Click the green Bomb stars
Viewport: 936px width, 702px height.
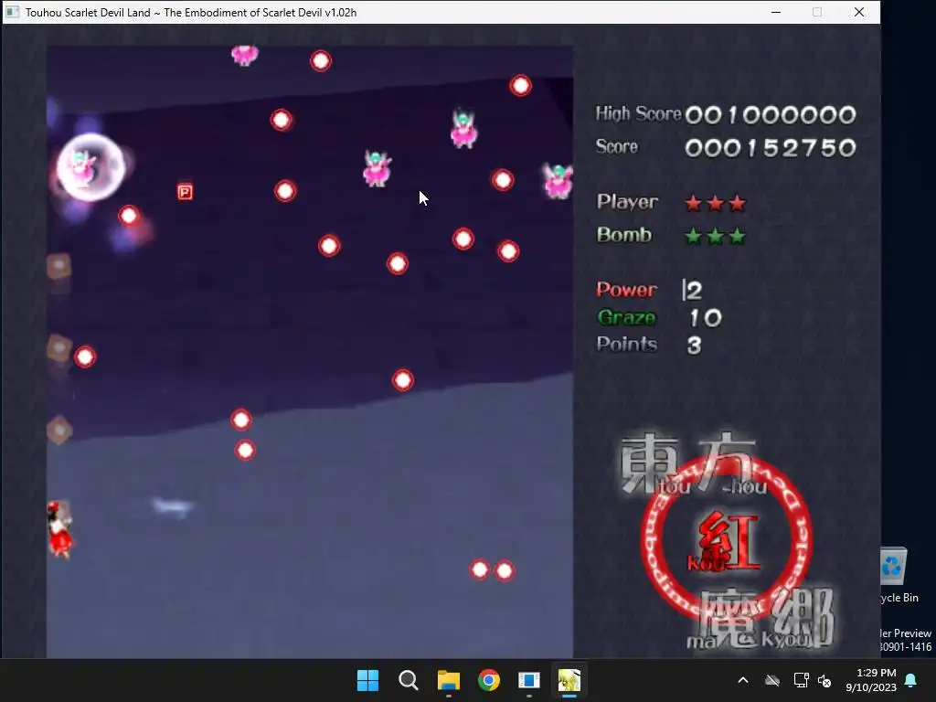click(x=715, y=237)
